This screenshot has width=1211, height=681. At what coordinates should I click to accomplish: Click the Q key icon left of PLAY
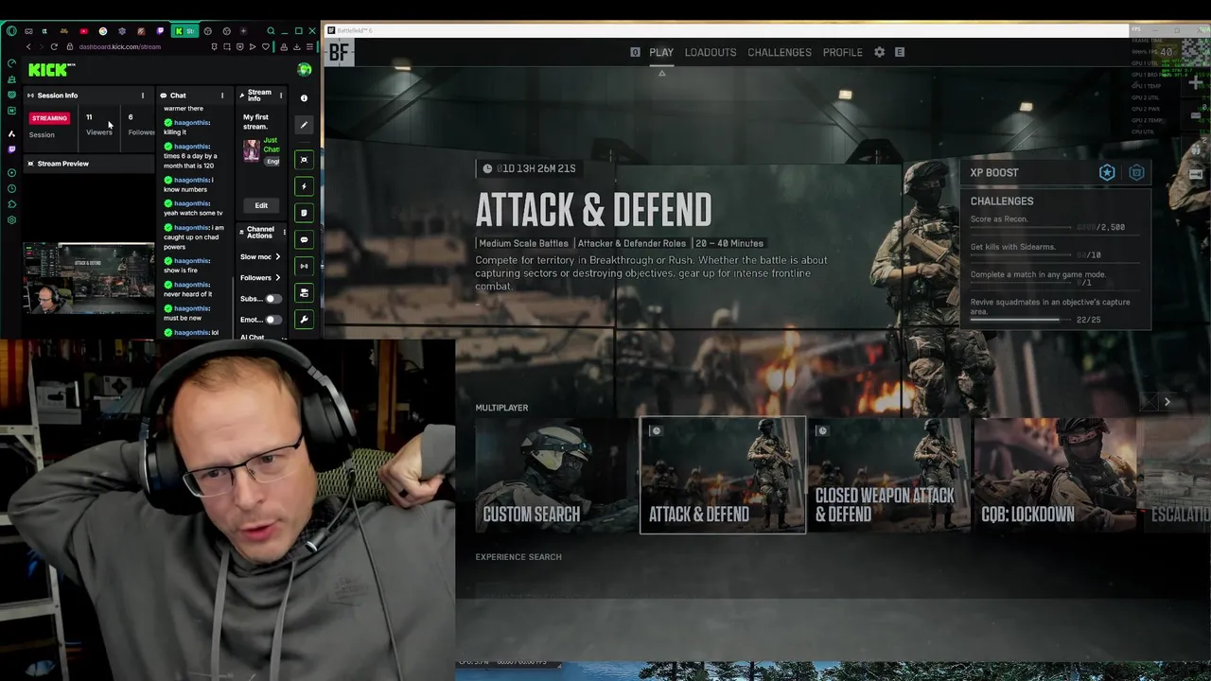click(635, 52)
